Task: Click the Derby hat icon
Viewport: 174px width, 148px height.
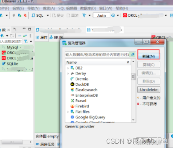Action: pyautogui.click(x=72, y=73)
